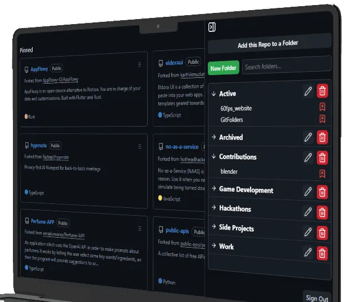Click the no-as-a-service repo book icon
Viewport: 350px width, 302px height.
click(x=161, y=146)
